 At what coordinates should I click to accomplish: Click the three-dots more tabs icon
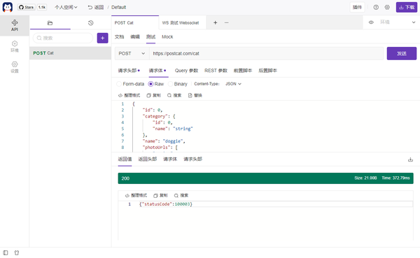tap(226, 23)
